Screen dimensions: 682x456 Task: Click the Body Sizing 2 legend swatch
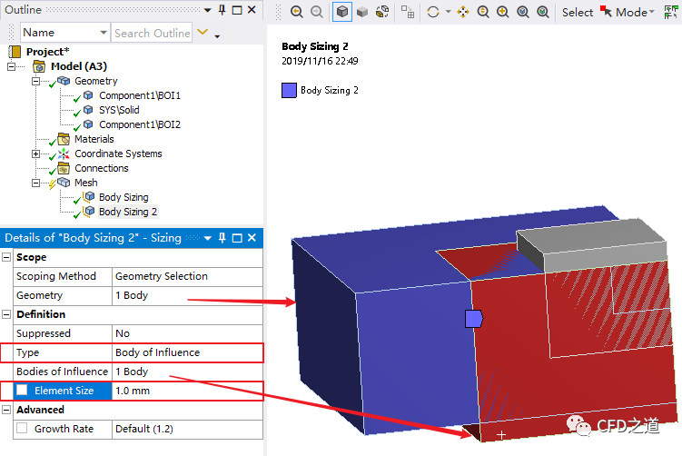pos(290,90)
